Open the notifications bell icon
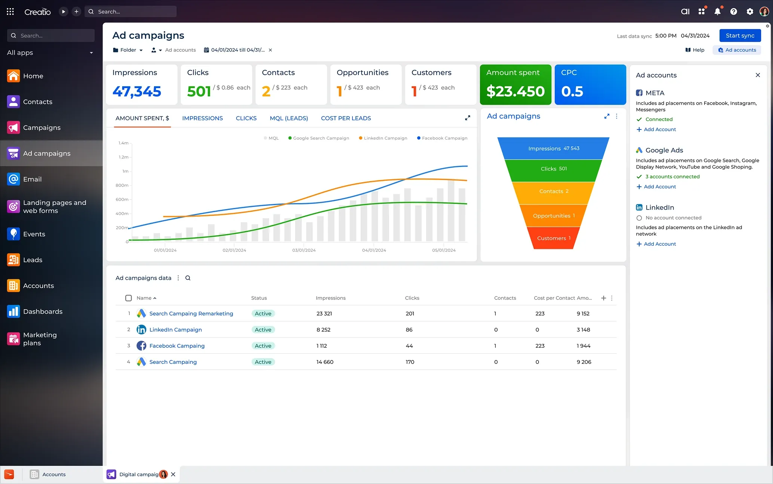This screenshot has height=484, width=773. [717, 12]
